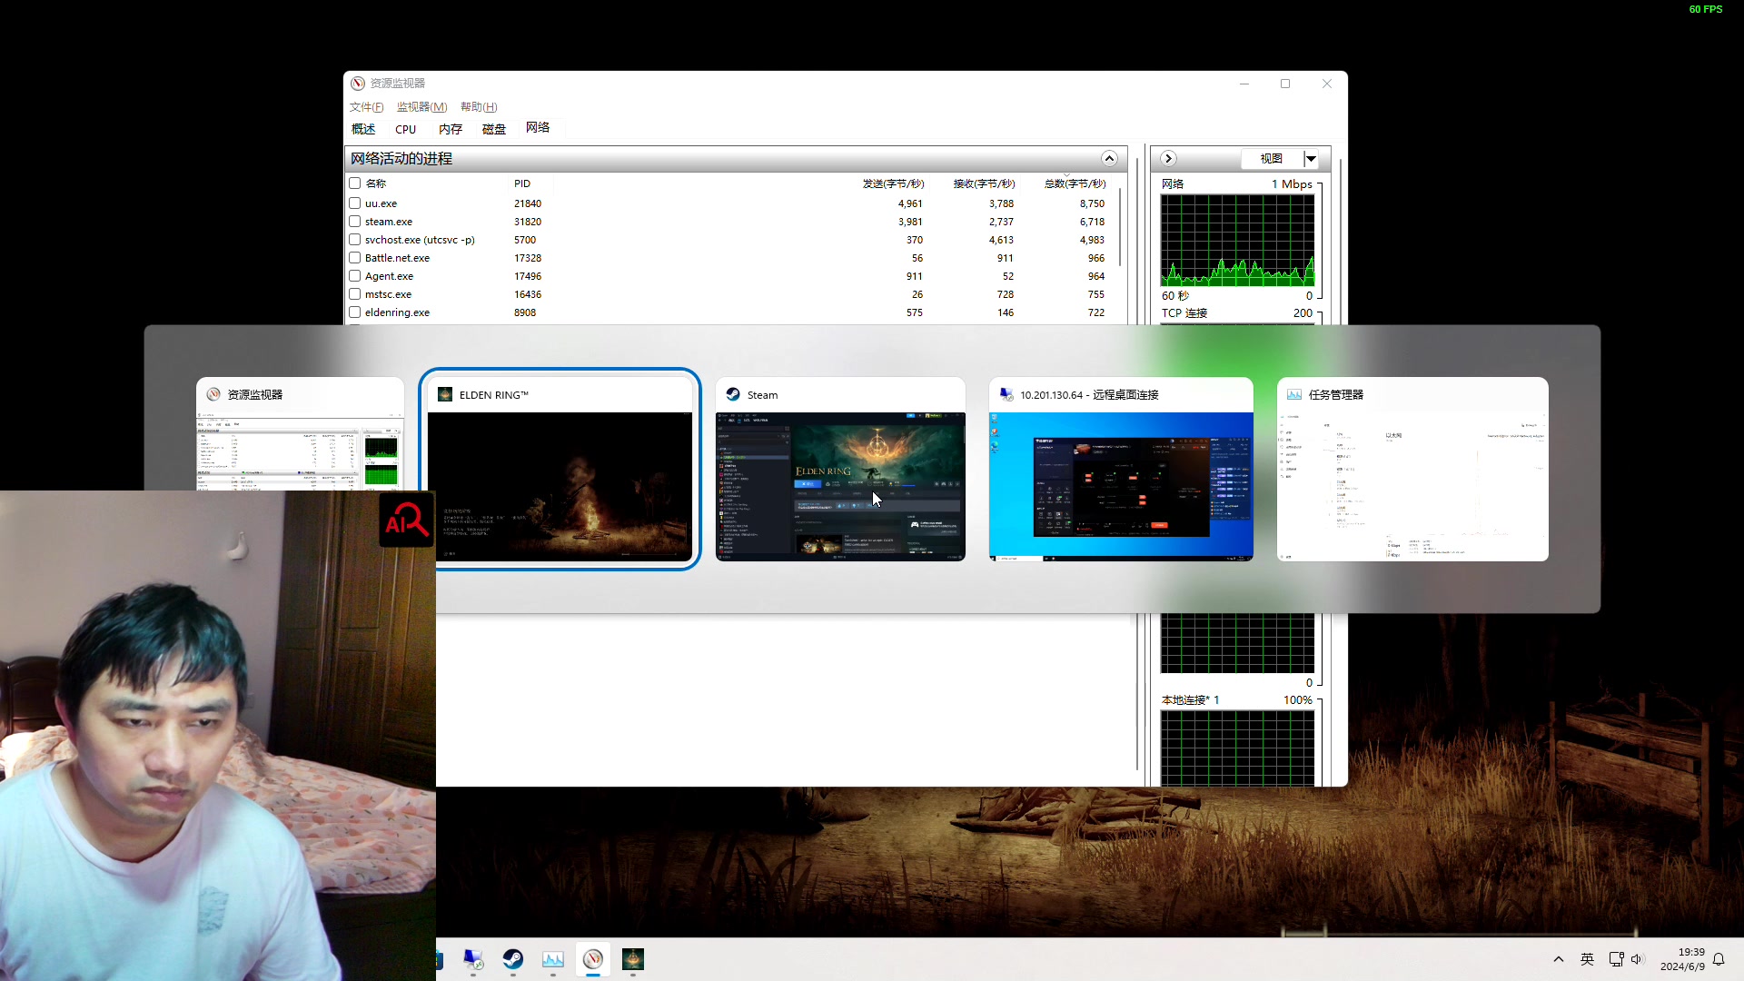Check the steam.exe process checkbox

point(355,222)
